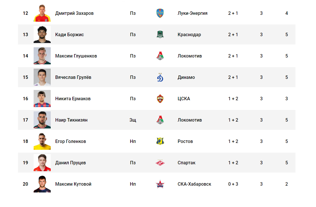The height and width of the screenshot is (207, 316).
Task: Click Локомотив logo in Тикнизян's row
Action: (x=160, y=120)
